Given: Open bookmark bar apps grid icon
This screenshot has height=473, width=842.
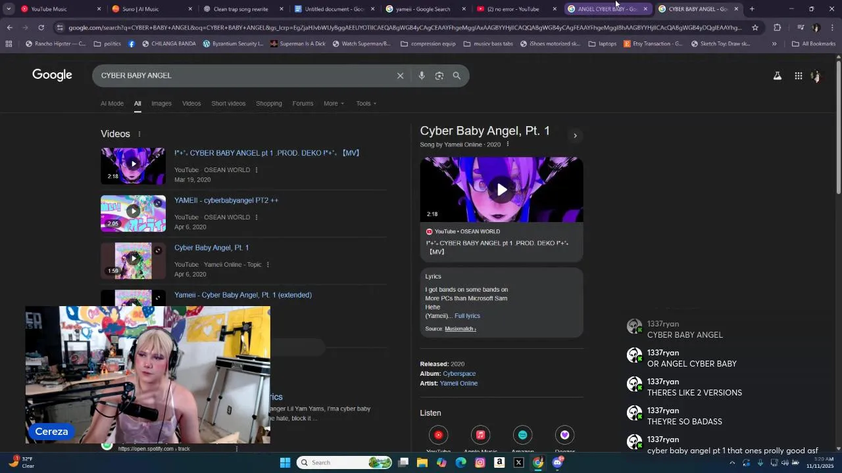Looking at the screenshot, I should click(9, 44).
